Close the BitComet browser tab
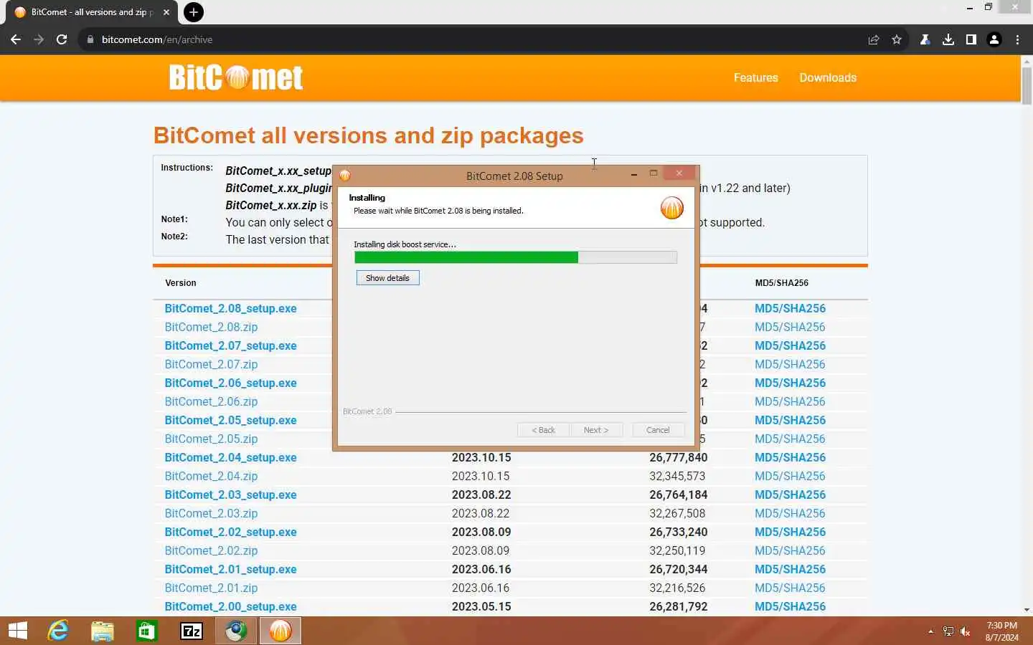The image size is (1033, 645). (x=166, y=12)
